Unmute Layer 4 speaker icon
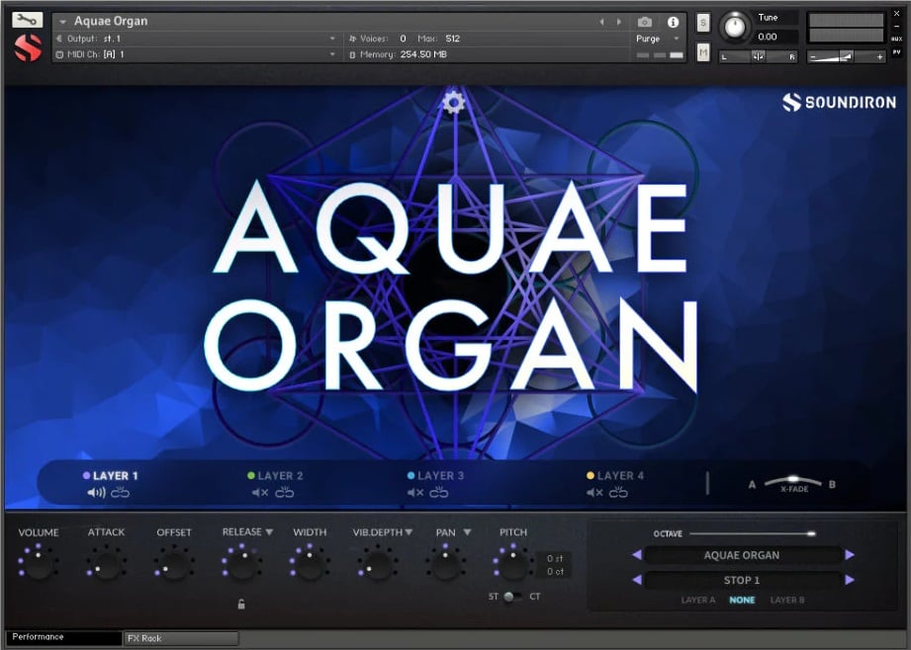The width and height of the screenshot is (911, 650). [x=594, y=493]
